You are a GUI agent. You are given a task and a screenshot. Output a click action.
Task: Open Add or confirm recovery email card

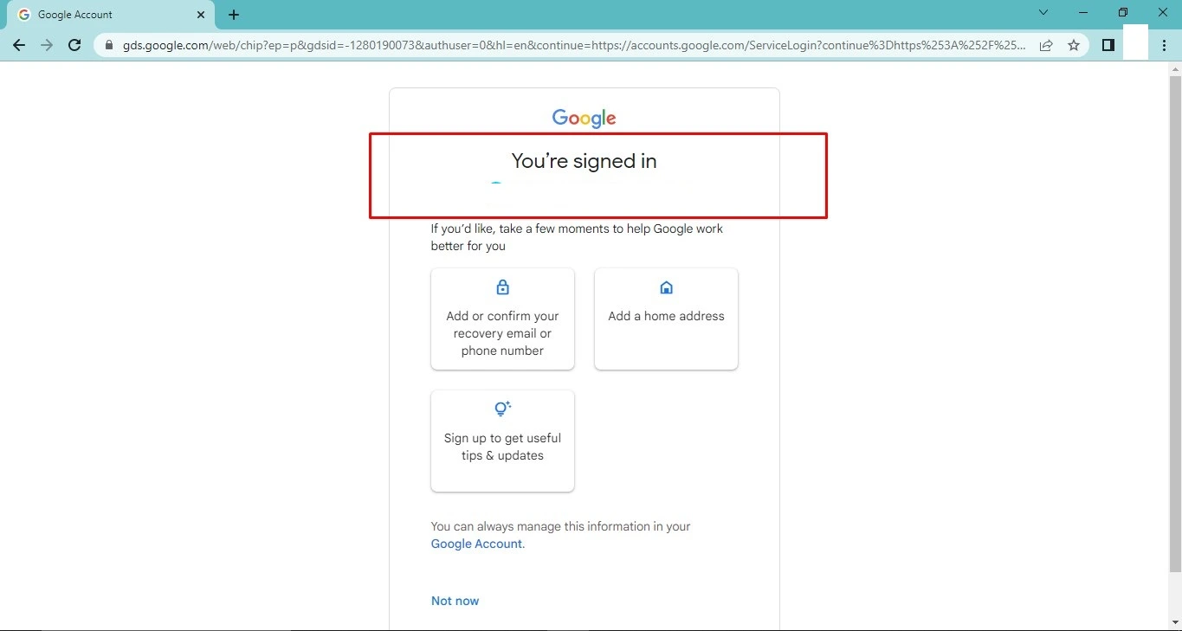point(502,319)
